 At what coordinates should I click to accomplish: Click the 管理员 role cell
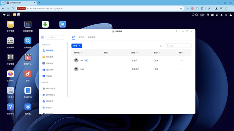coord(134,60)
